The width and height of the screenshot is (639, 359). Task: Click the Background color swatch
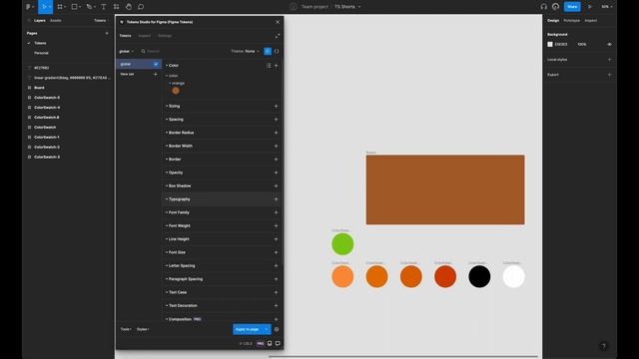tap(550, 44)
